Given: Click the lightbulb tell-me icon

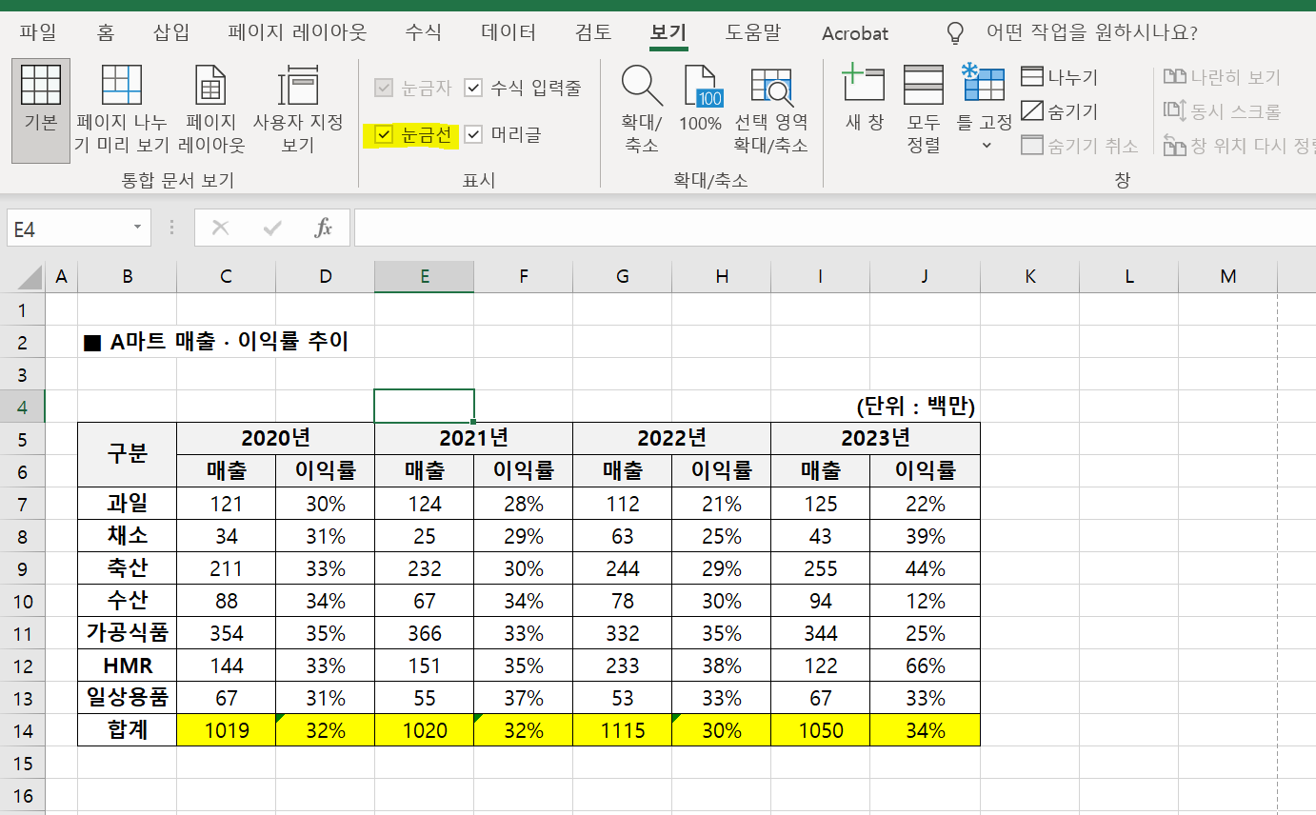Looking at the screenshot, I should click(x=955, y=32).
